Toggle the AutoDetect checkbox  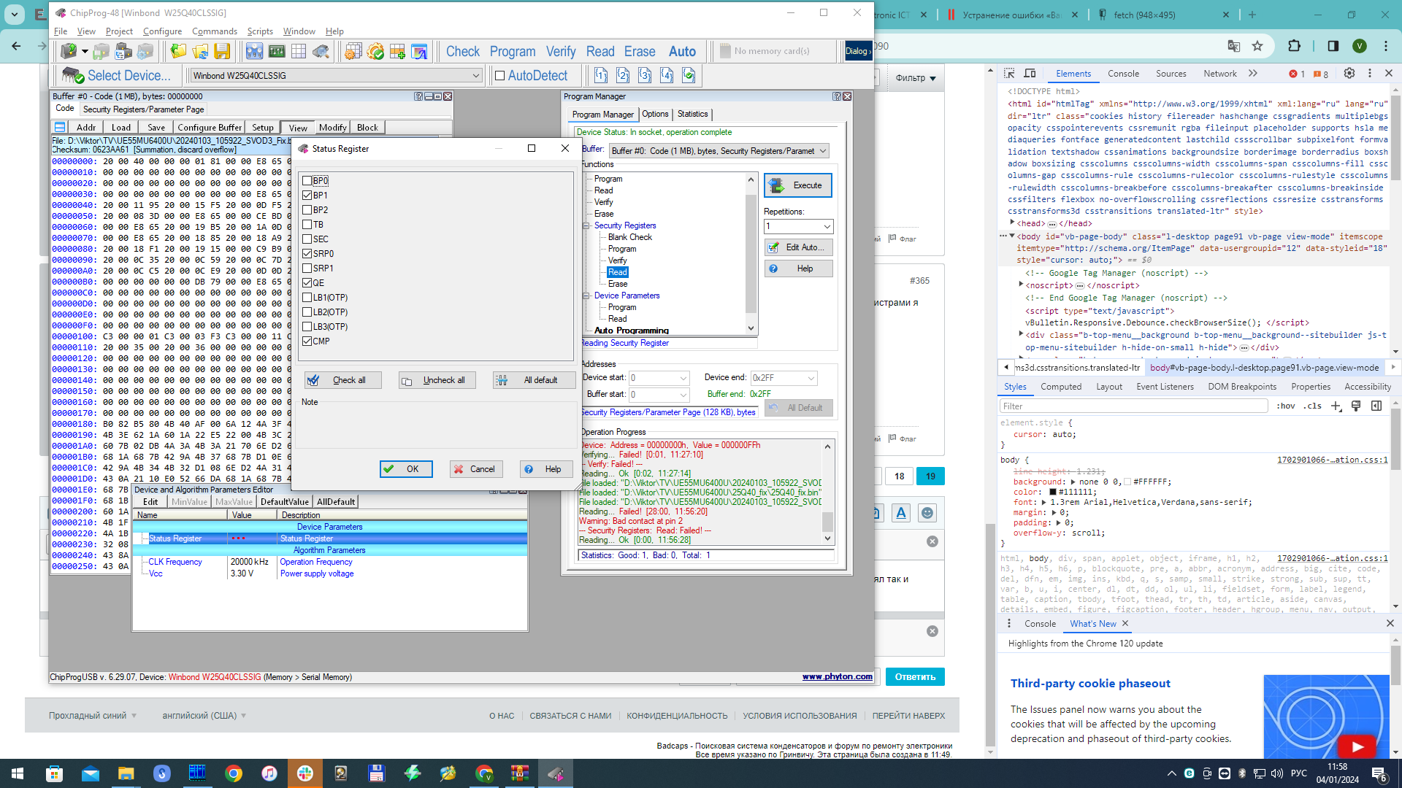pyautogui.click(x=500, y=75)
